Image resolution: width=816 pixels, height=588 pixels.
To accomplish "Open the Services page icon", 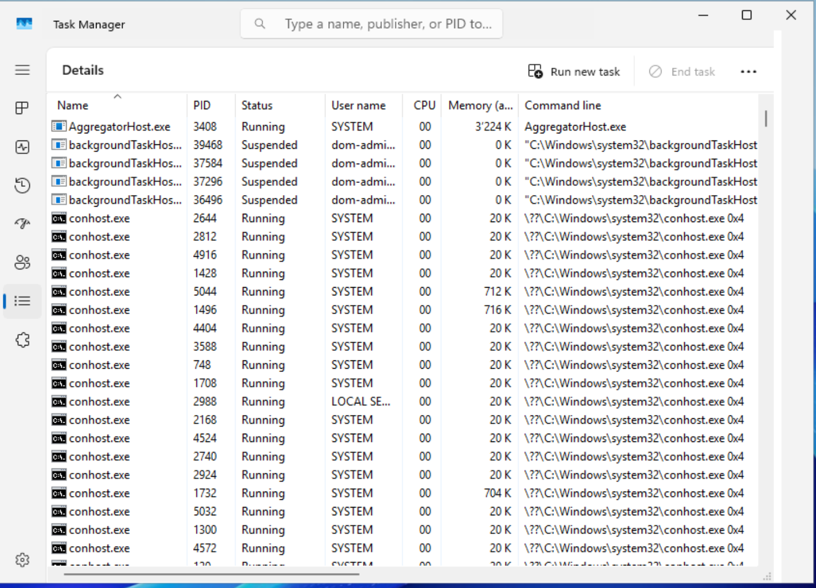I will click(x=22, y=340).
